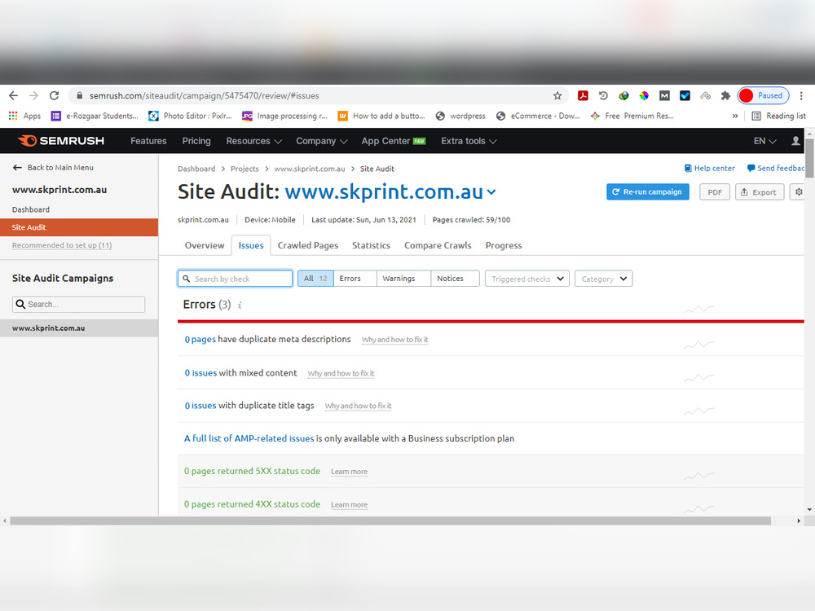
Task: Open App Center from the top nav
Action: click(x=394, y=141)
